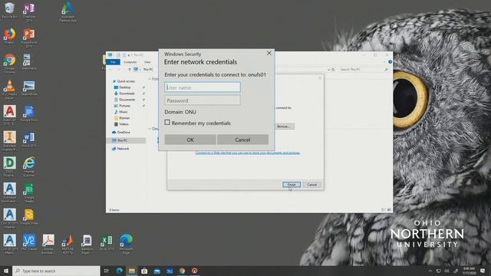Open Chrome from the taskbar

tap(182, 271)
